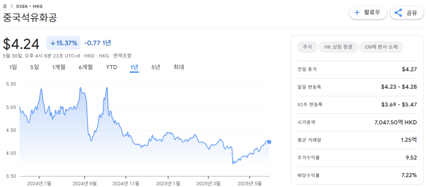426x187 pixels.
Task: Click the 2025년 5월 axis label
Action: [249, 183]
